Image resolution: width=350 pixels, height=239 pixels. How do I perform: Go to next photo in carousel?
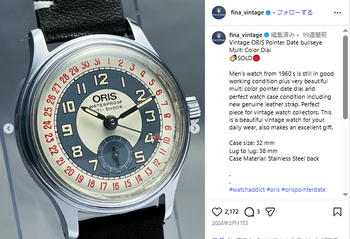[x=195, y=128]
